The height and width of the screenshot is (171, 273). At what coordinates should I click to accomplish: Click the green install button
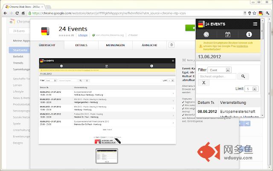click(x=190, y=28)
